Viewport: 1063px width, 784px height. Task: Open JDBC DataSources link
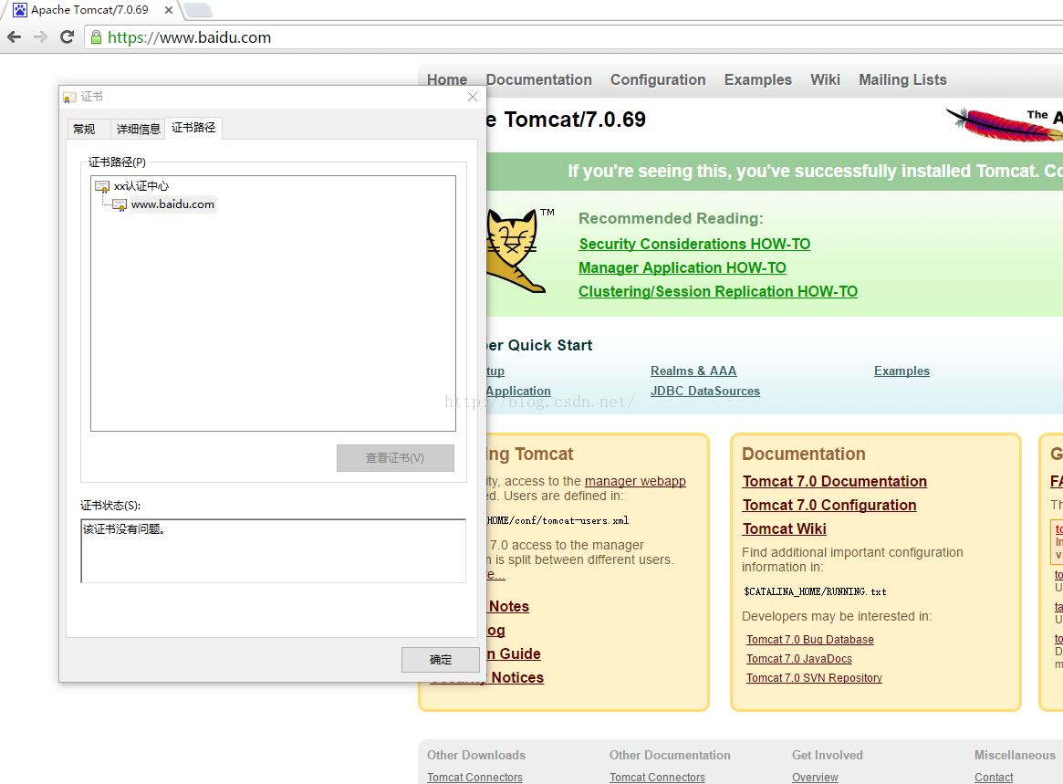pos(705,392)
